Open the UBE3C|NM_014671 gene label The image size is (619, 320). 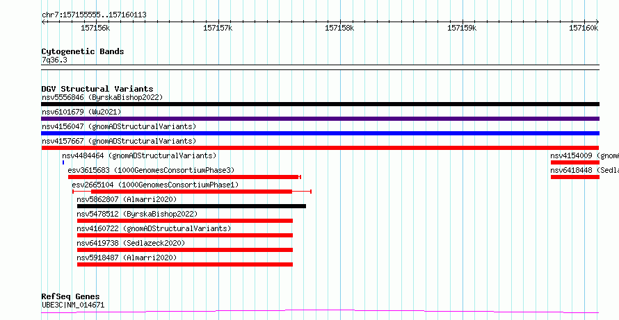click(73, 305)
